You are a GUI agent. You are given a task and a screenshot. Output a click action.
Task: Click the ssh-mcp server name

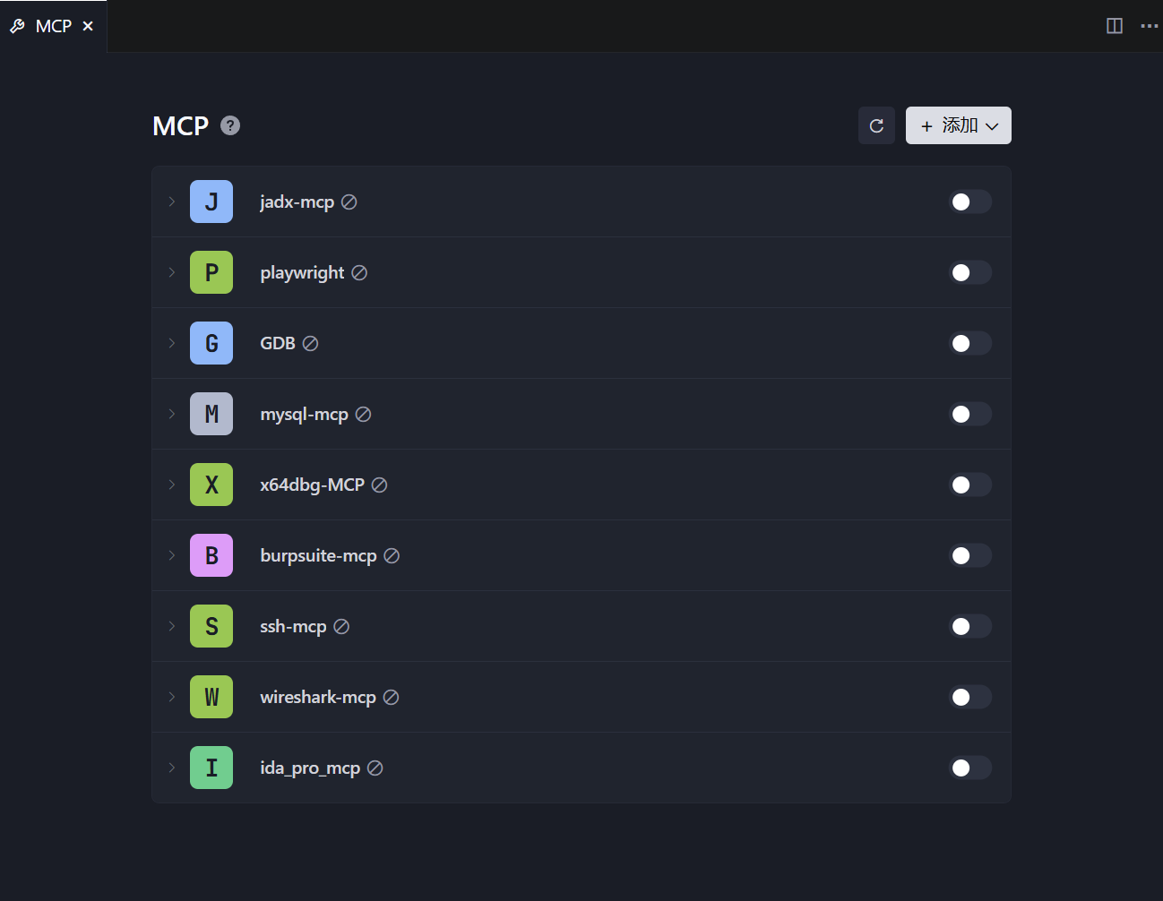293,627
